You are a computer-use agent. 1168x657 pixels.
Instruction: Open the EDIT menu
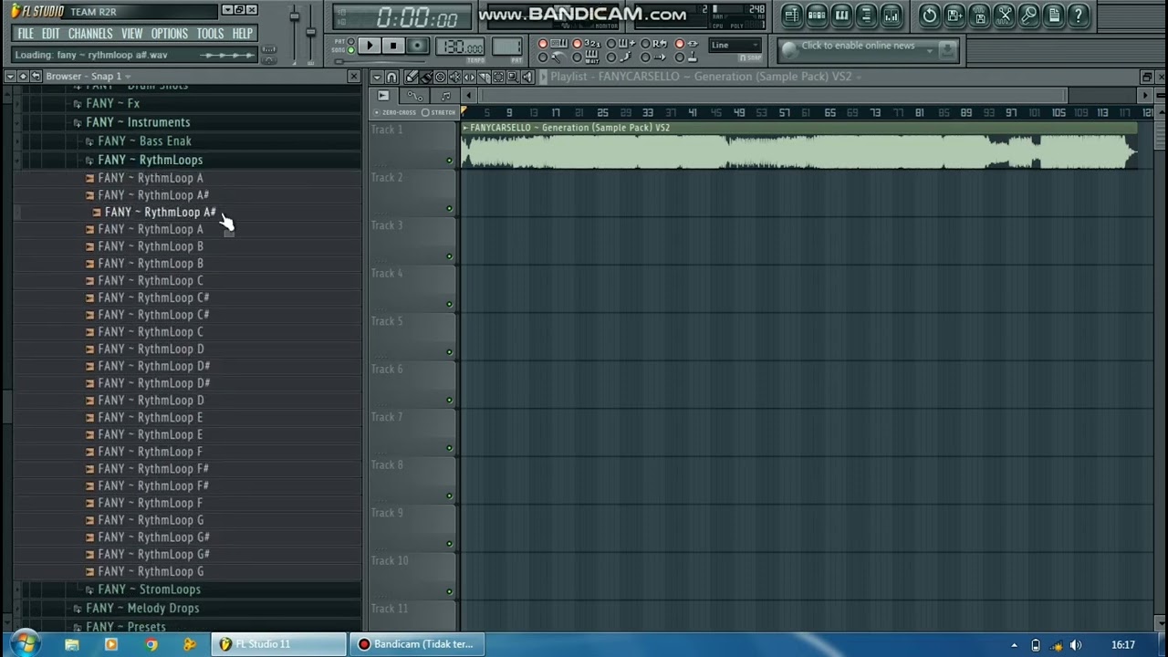pos(50,34)
